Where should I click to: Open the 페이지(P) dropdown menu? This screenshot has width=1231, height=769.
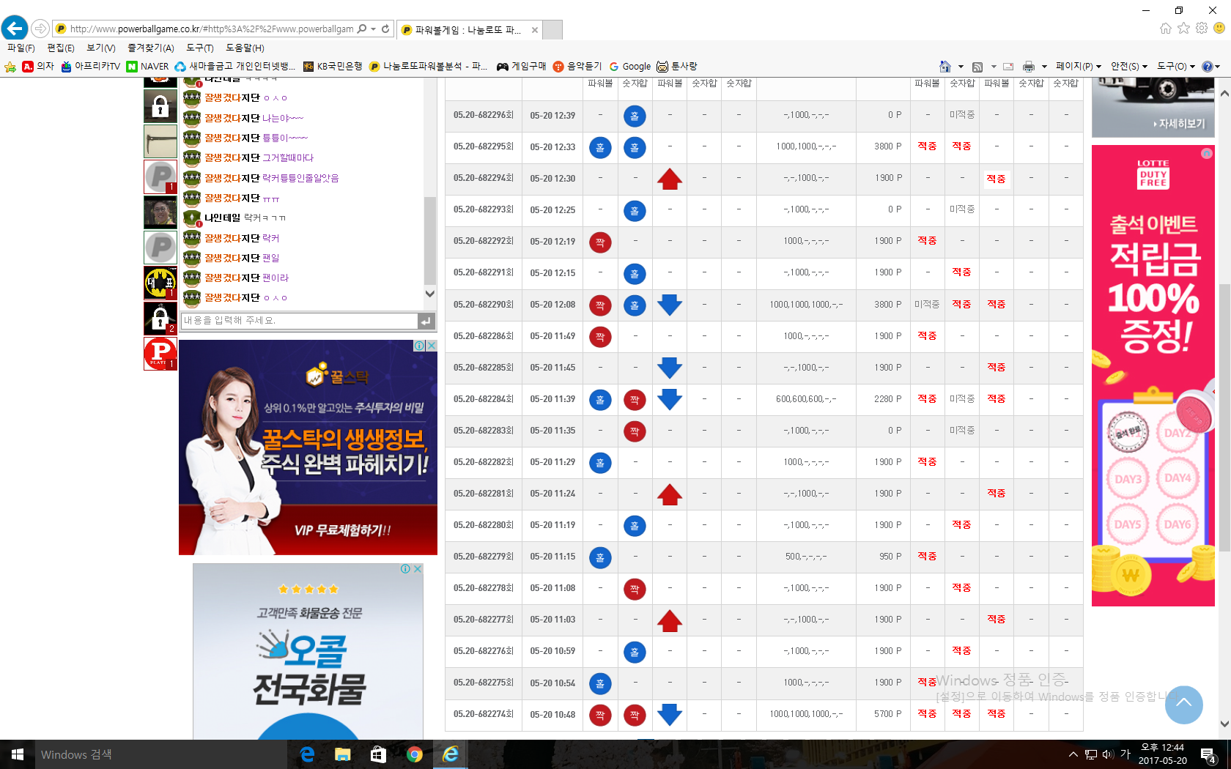pos(1078,67)
